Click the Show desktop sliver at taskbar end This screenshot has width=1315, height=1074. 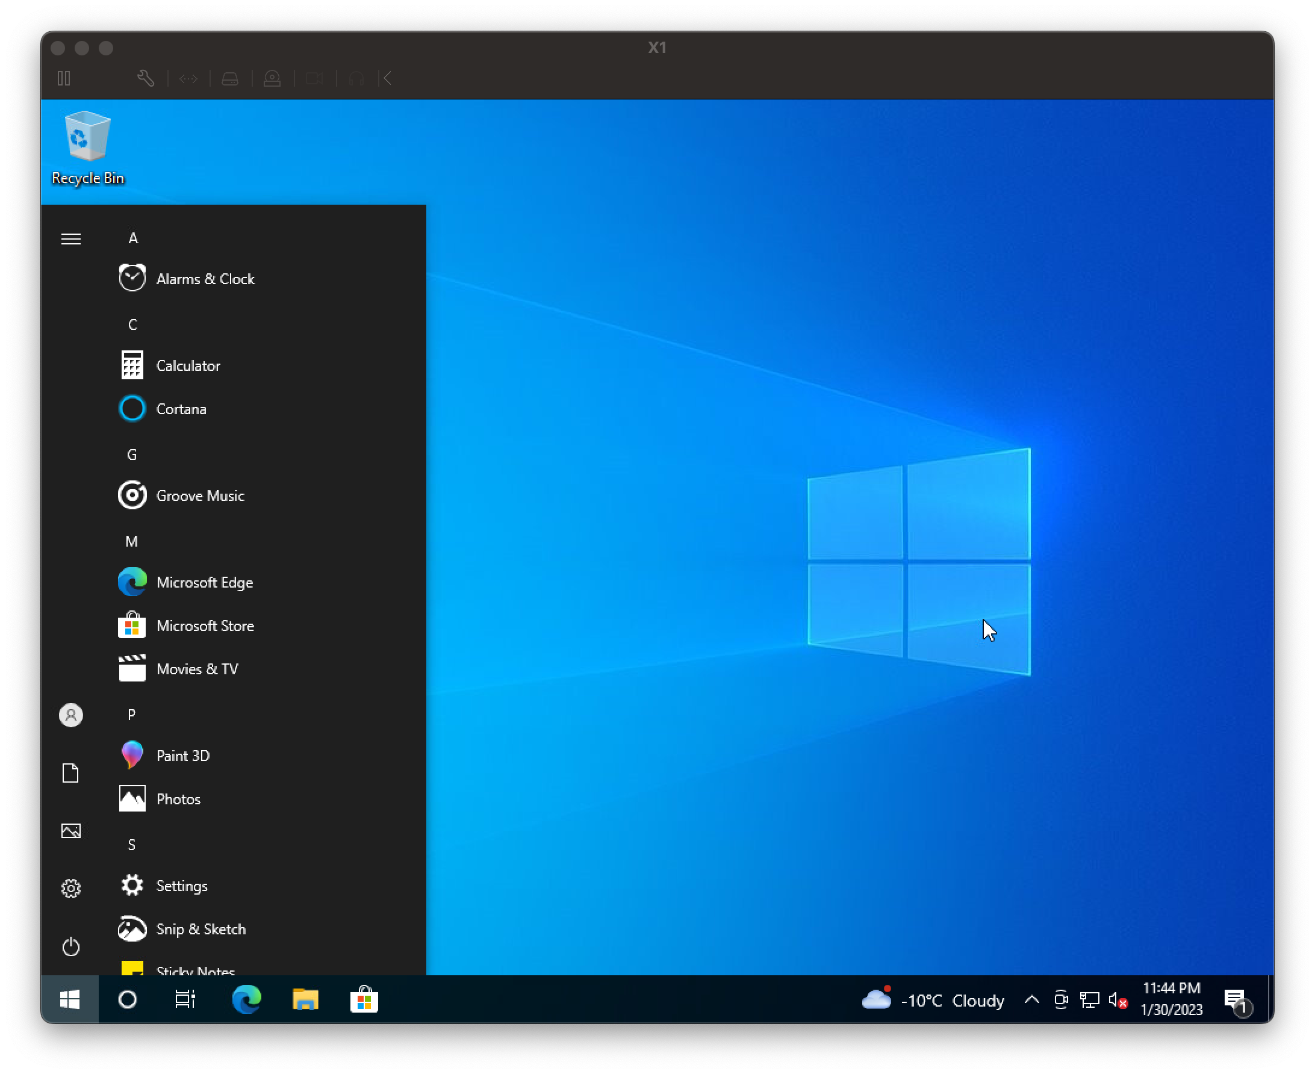click(x=1270, y=999)
